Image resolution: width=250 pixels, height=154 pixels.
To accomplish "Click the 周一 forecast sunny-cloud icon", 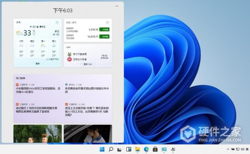I will (43, 46).
